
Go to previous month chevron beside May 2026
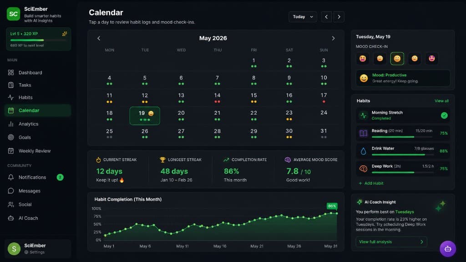click(x=99, y=38)
